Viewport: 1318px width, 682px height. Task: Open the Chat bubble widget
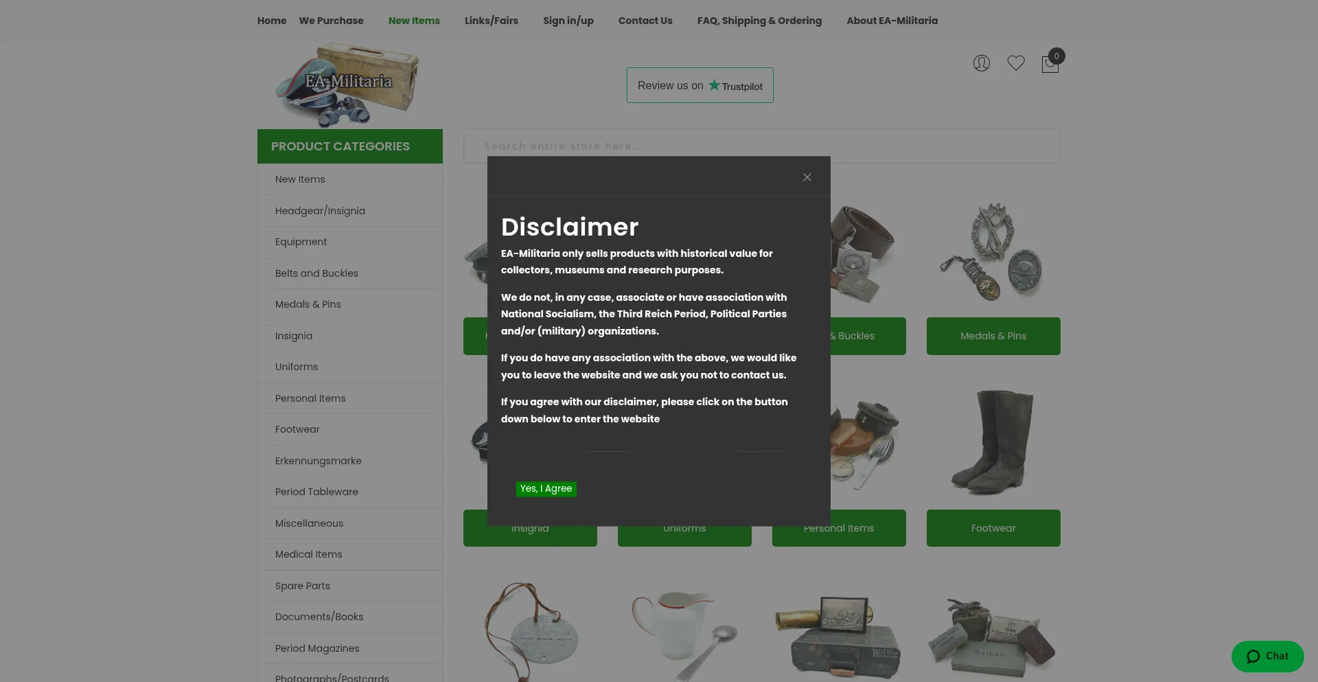click(x=1267, y=656)
